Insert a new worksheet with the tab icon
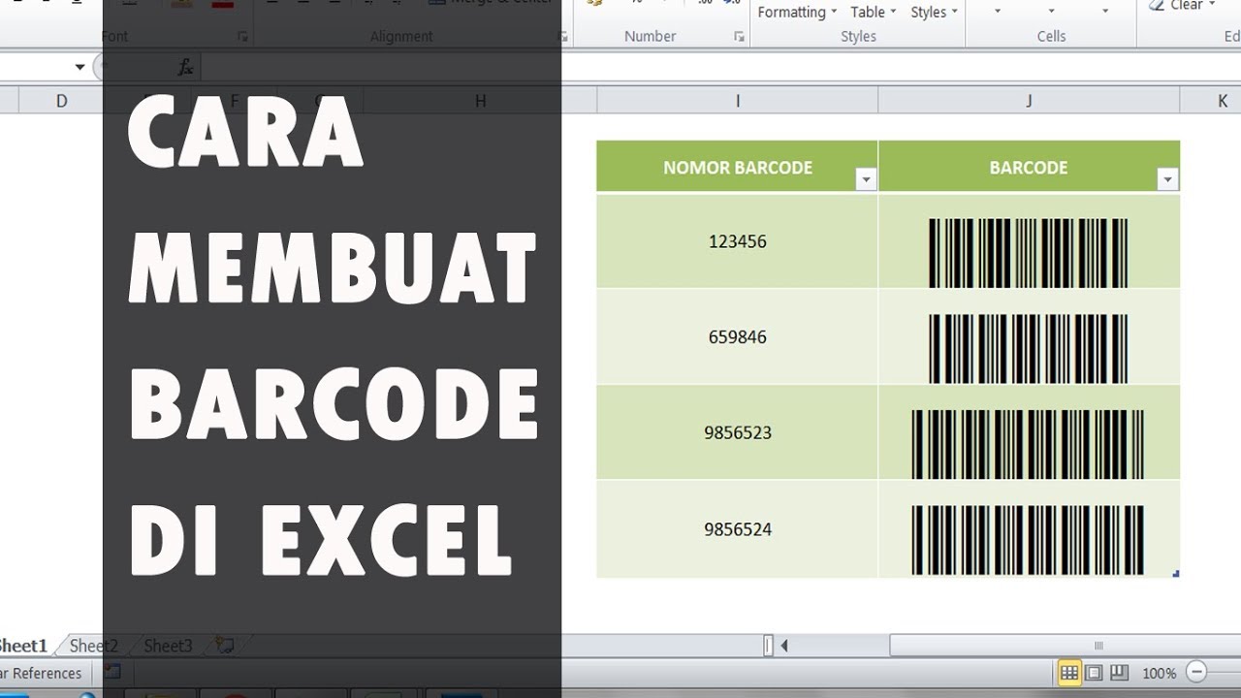The width and height of the screenshot is (1241, 698). tap(225, 645)
